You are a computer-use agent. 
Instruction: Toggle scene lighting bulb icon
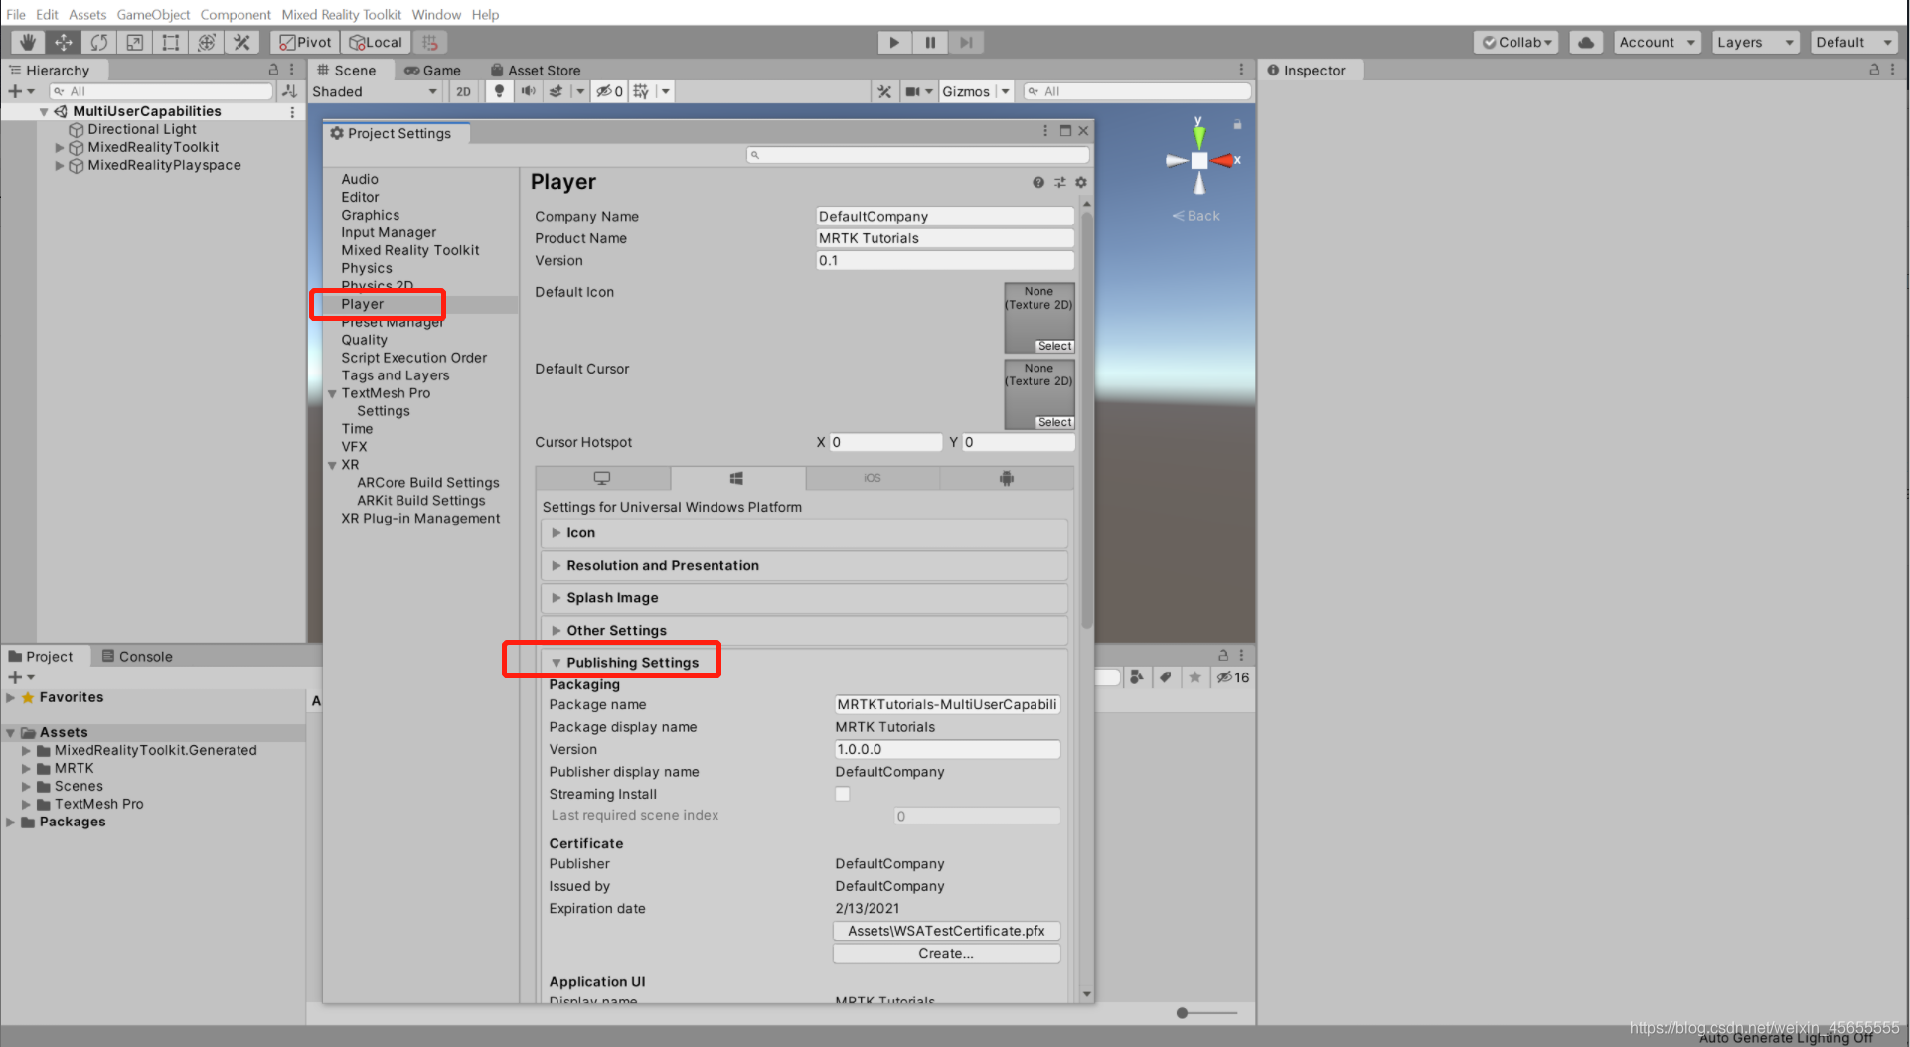coord(499,91)
